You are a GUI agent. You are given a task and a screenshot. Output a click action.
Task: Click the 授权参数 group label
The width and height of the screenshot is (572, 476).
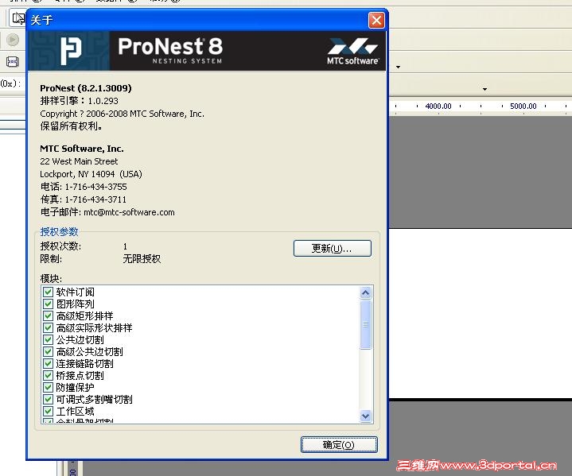pos(59,232)
